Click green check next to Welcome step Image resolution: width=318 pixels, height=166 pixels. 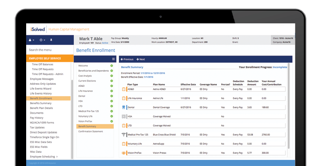(x=111, y=66)
